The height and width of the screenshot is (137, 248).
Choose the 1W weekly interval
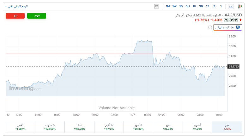tap(174, 6)
